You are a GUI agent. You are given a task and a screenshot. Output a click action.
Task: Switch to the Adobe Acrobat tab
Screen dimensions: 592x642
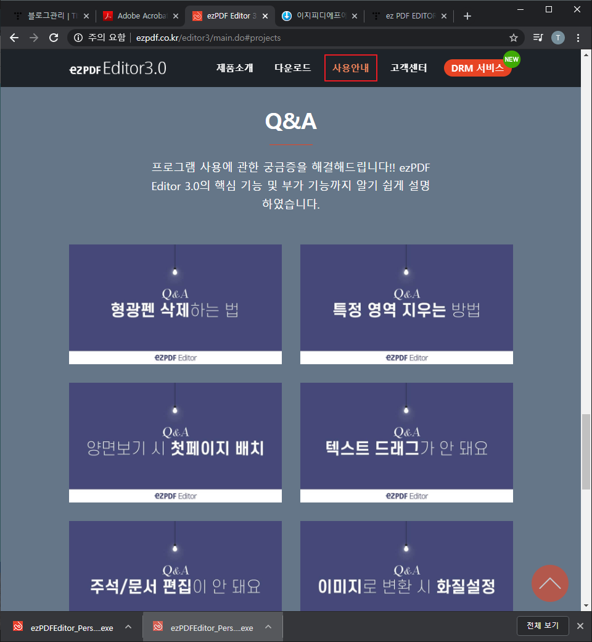pyautogui.click(x=141, y=16)
